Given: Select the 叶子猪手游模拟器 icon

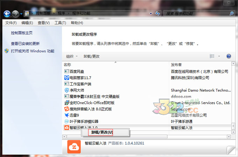Looking at the screenshot, I should (66, 121).
